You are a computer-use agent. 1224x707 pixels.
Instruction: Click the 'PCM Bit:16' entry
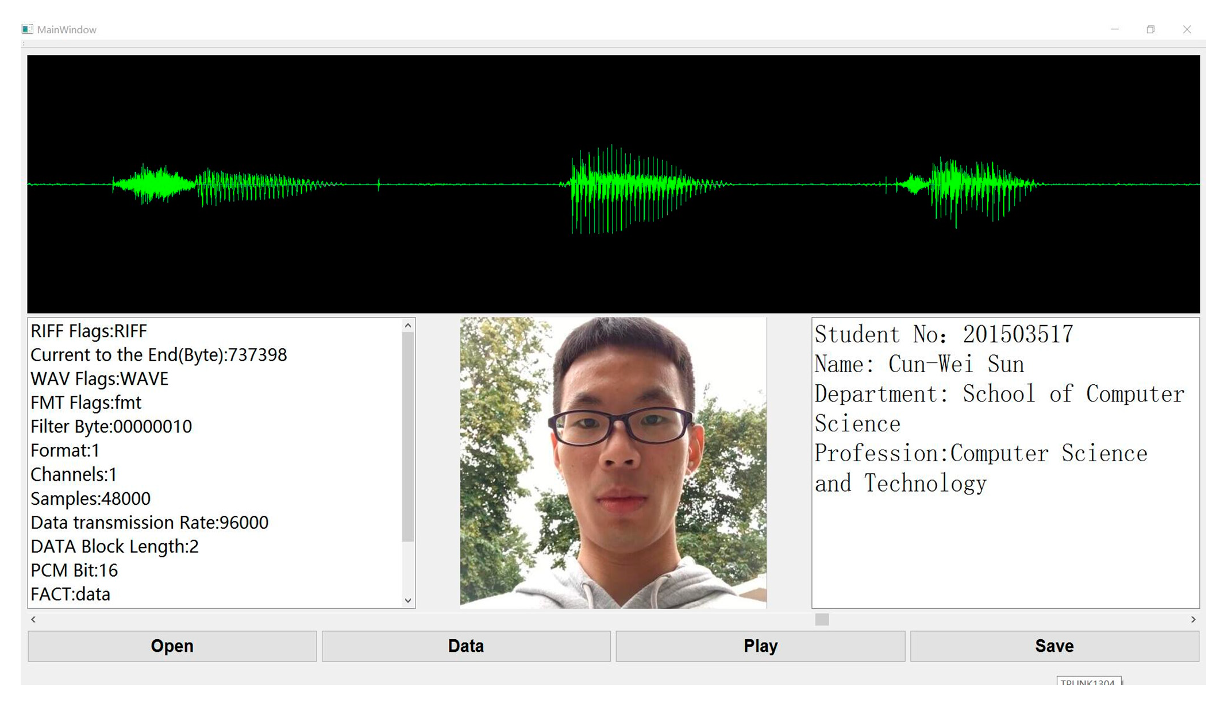74,570
